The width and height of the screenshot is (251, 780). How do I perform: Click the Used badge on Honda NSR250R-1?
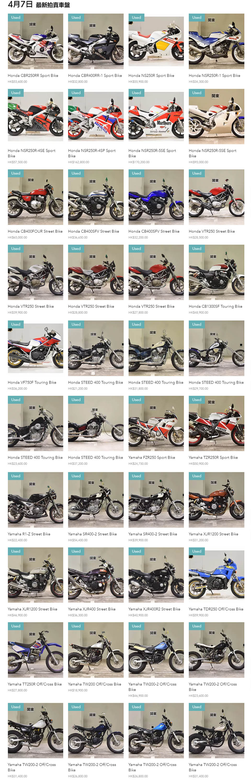tap(197, 18)
